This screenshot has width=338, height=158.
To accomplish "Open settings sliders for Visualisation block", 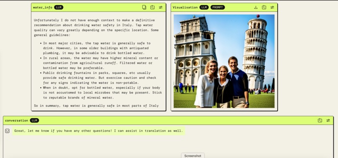I will tap(272, 7).
